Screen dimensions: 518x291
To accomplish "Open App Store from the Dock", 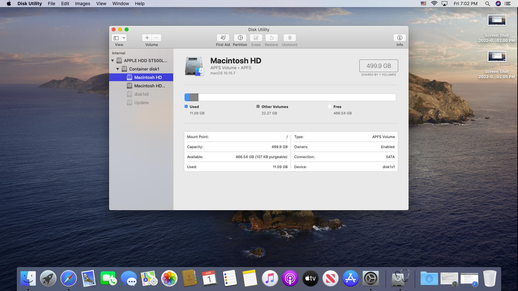I will [351, 278].
